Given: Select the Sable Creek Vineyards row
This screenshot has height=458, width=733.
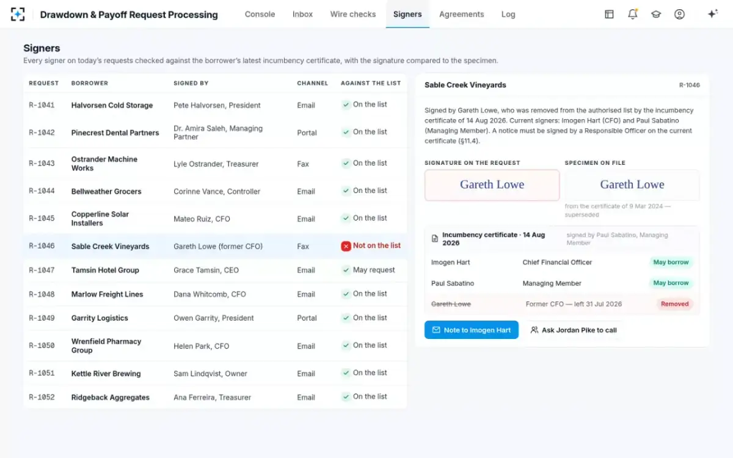Looking at the screenshot, I should (215, 246).
